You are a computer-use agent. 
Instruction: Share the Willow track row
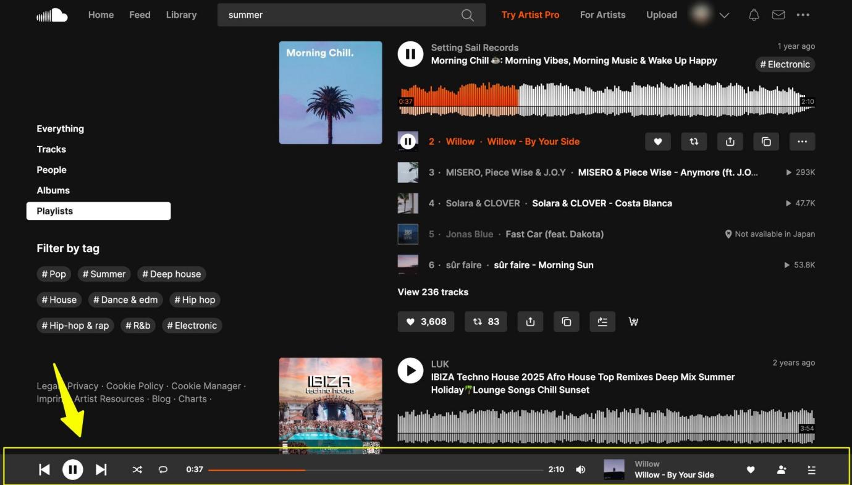730,141
